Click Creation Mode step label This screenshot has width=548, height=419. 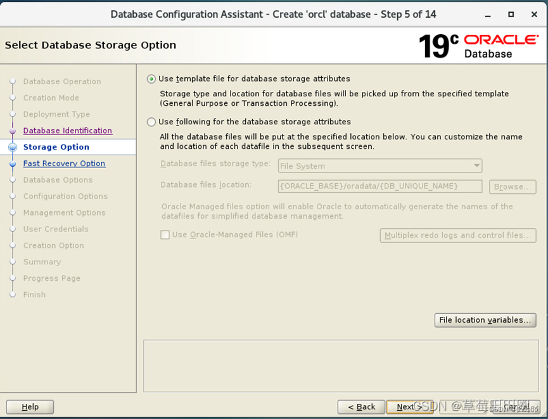(x=51, y=98)
